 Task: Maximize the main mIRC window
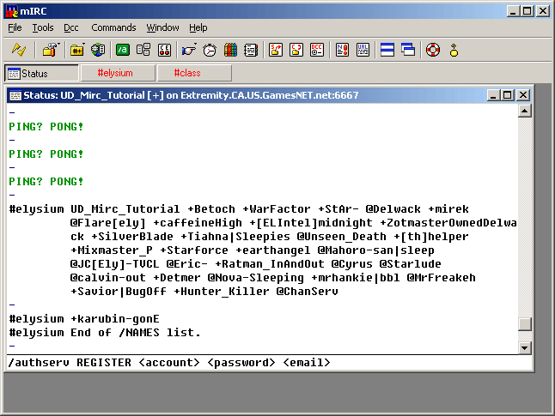pyautogui.click(x=528, y=11)
